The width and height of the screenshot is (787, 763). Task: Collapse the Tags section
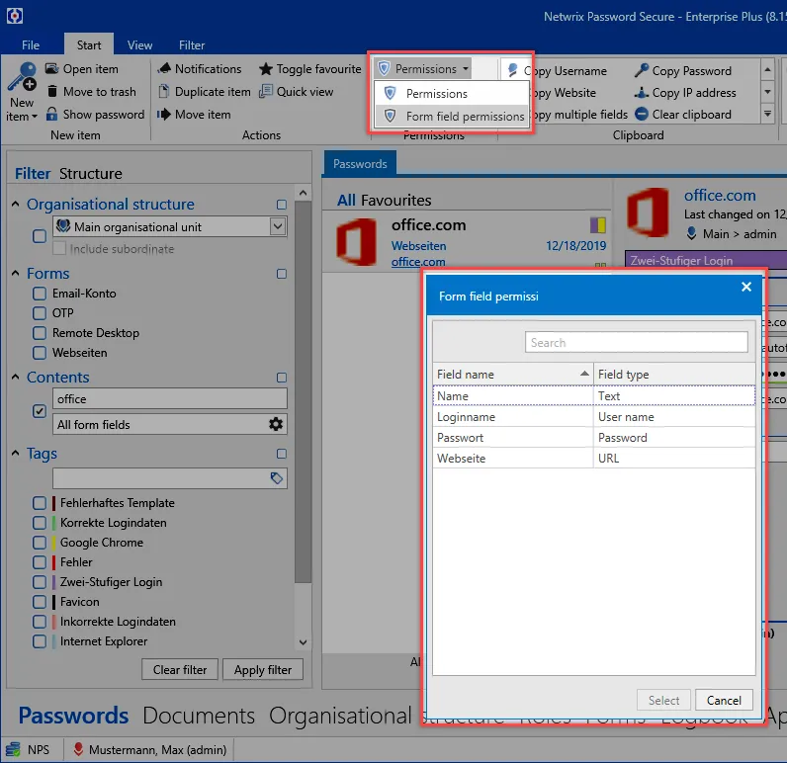click(x=16, y=453)
